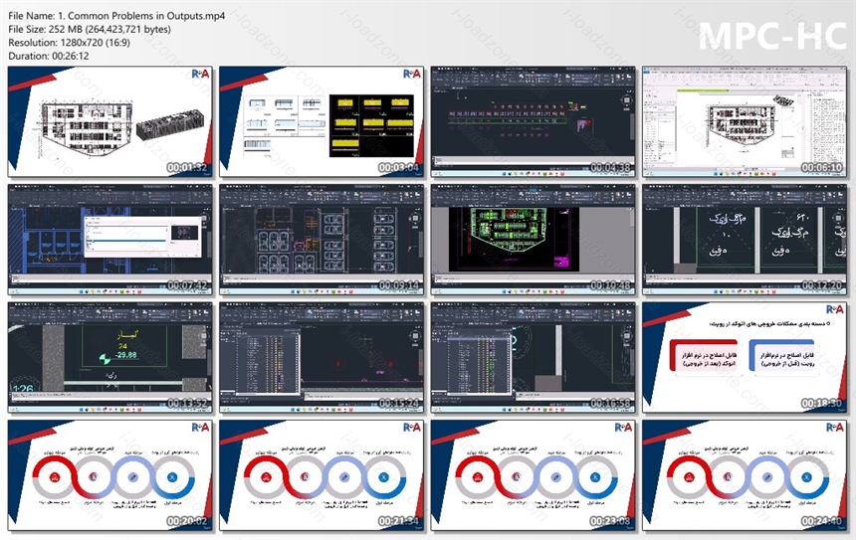856x540 pixels.
Task: Click the thumbnail stamped 00:07:42
Action: tap(109, 240)
